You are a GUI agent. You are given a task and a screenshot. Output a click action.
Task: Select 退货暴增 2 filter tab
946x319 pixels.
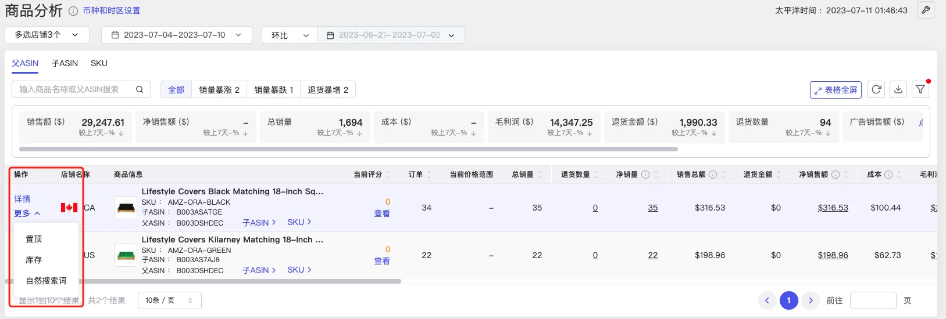click(328, 89)
